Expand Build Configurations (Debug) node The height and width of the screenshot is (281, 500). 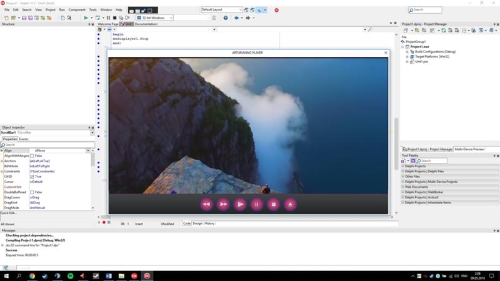tap(407, 52)
